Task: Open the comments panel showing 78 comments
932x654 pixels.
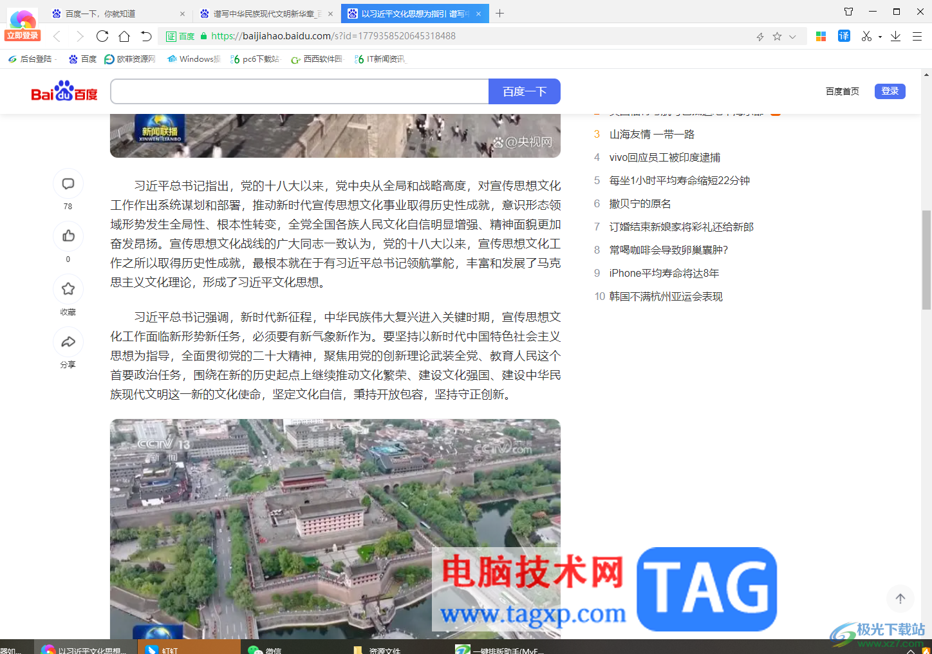Action: (68, 183)
